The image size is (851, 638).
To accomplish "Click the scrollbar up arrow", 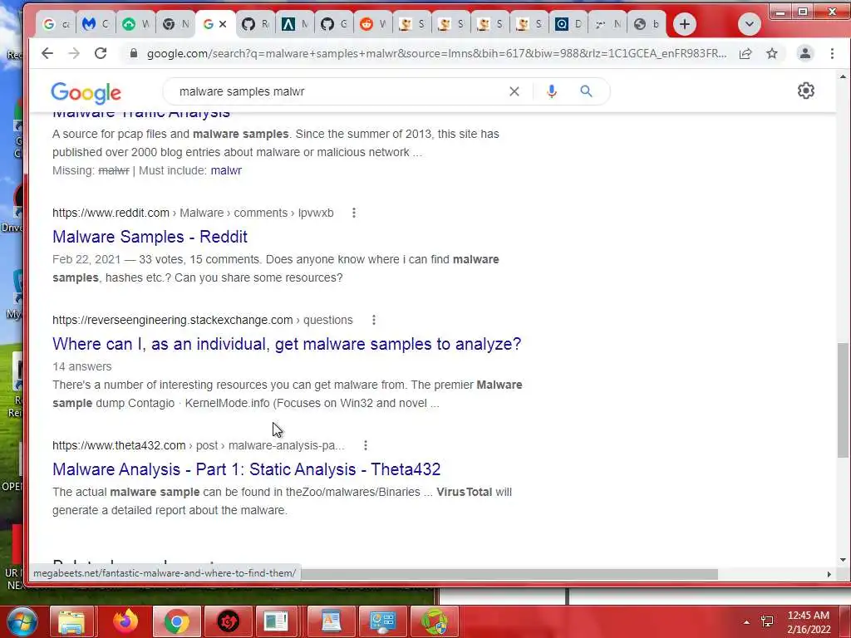I will point(843,77).
